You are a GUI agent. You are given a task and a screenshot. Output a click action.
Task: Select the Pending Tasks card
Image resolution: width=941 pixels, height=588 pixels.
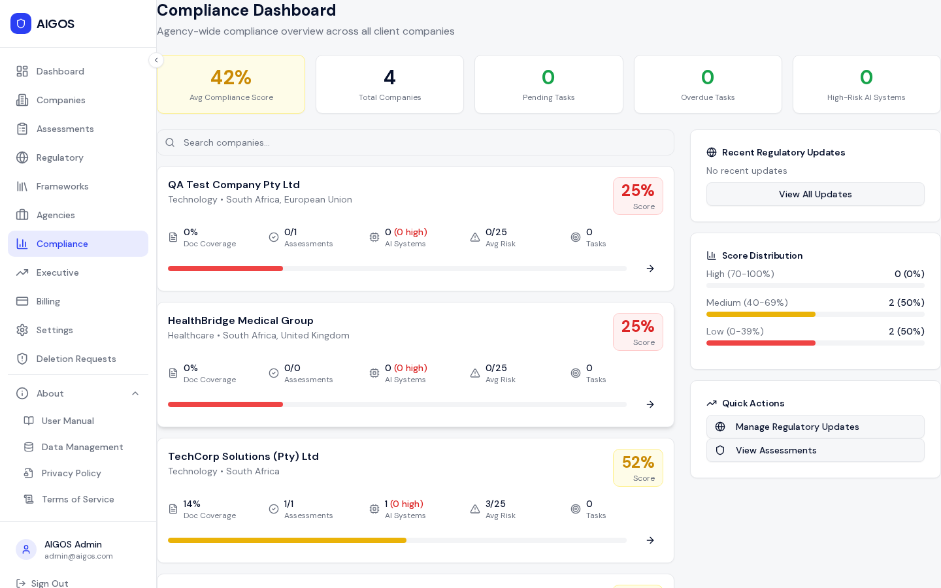coord(549,84)
